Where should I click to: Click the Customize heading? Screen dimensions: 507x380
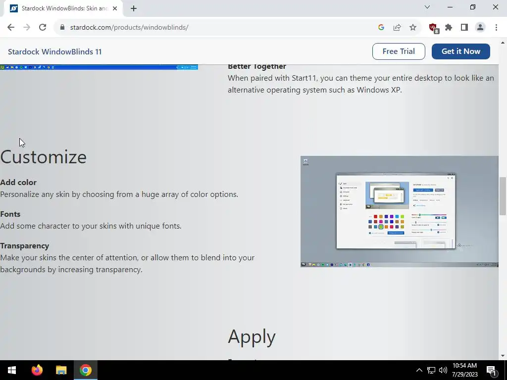(x=44, y=157)
